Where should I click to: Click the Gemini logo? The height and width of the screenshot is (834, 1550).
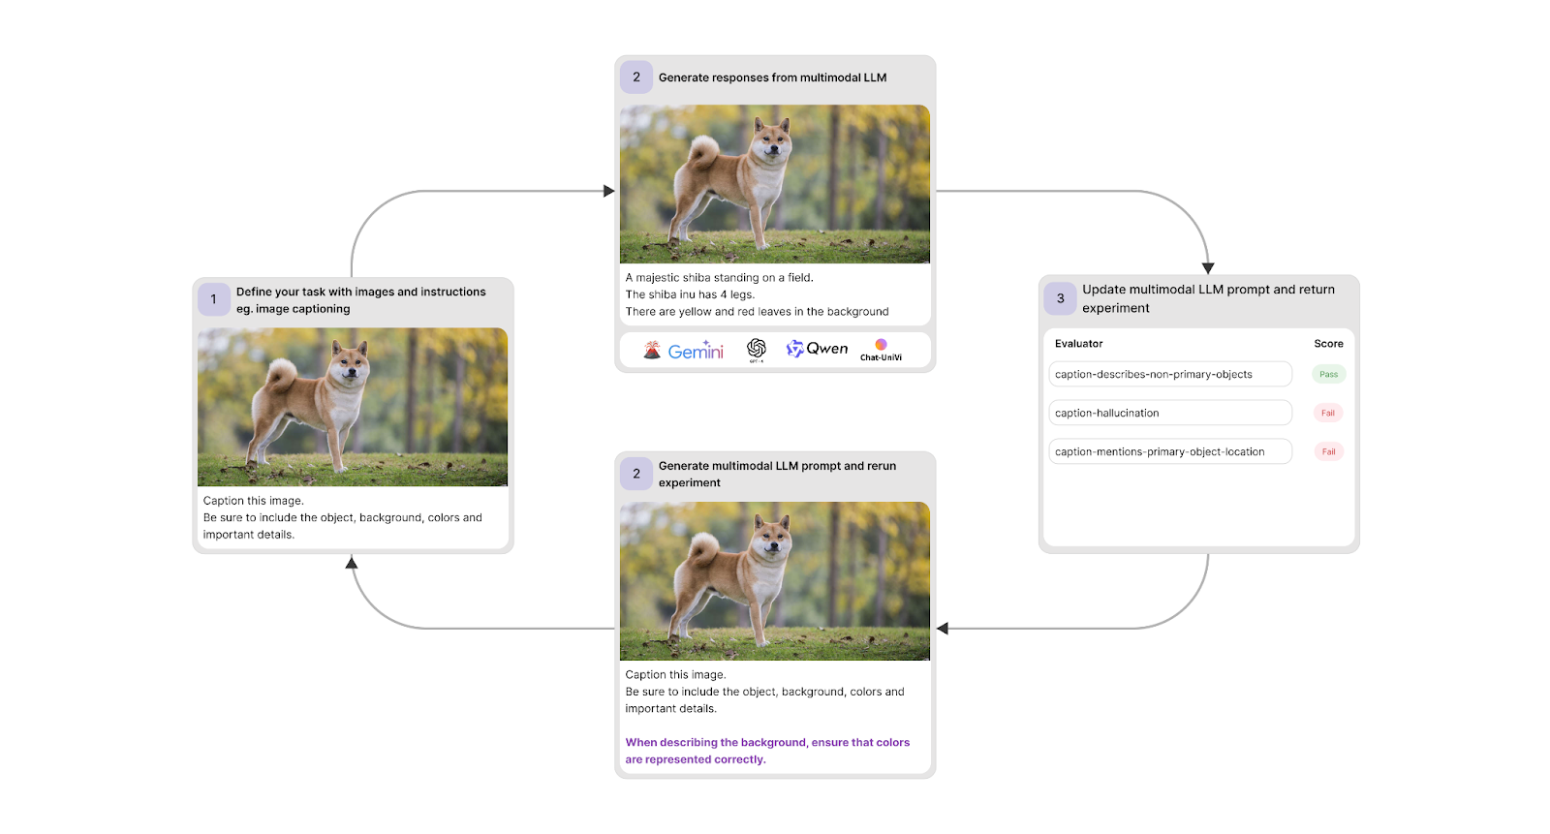(696, 351)
